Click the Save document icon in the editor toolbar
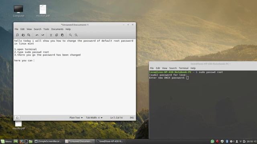257x144 pixels. pos(29,35)
